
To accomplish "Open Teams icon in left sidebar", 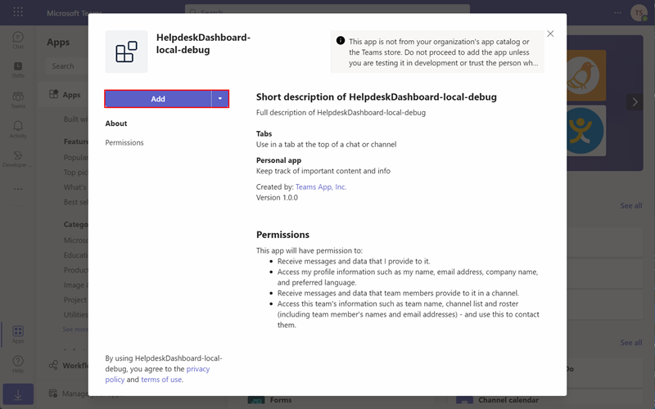I will click(18, 100).
